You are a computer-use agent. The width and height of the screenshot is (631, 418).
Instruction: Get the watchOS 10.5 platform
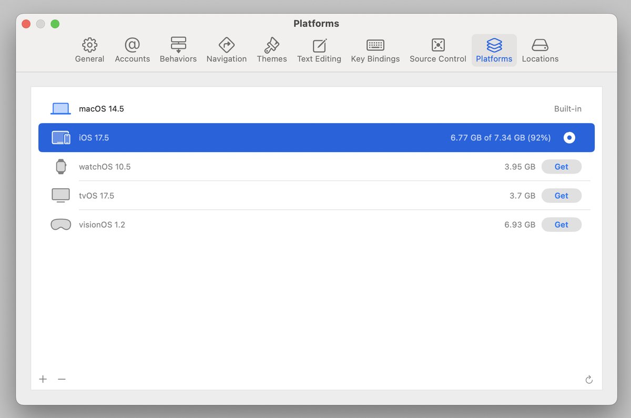[x=562, y=167]
